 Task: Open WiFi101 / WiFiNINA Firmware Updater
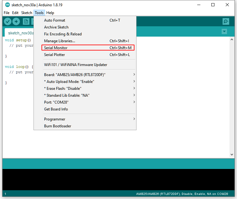[85, 65]
